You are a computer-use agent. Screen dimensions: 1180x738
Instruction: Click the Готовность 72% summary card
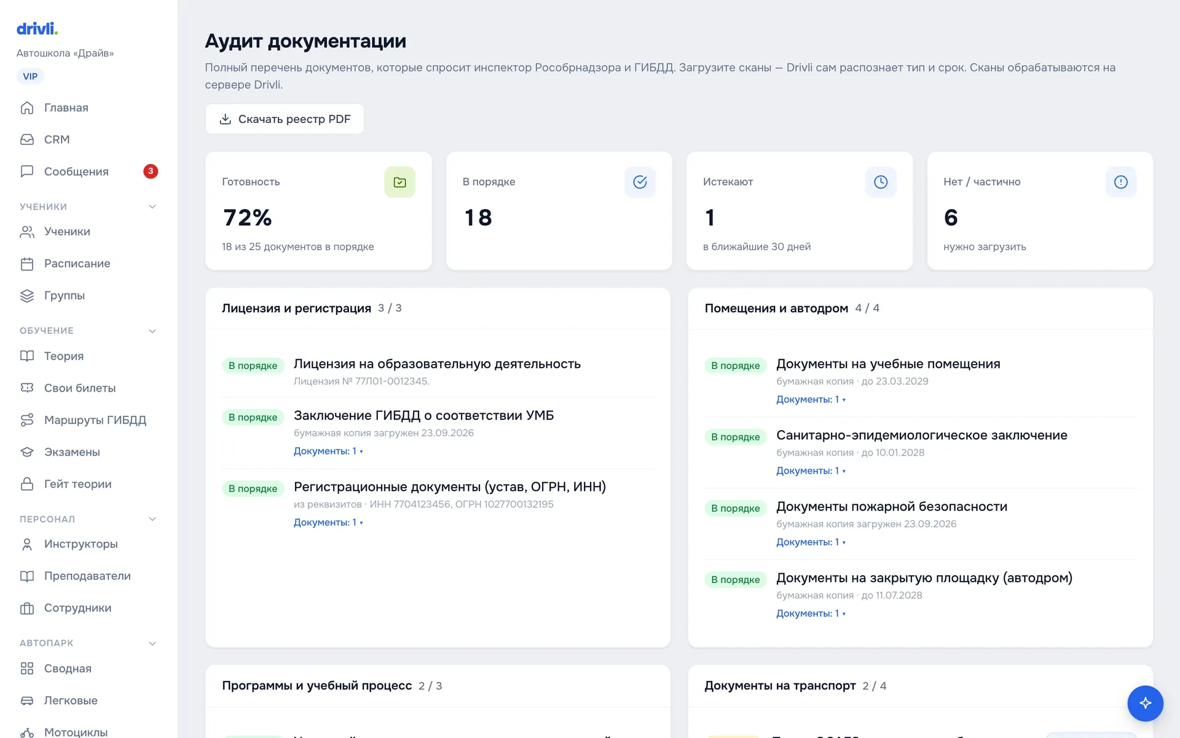click(318, 211)
